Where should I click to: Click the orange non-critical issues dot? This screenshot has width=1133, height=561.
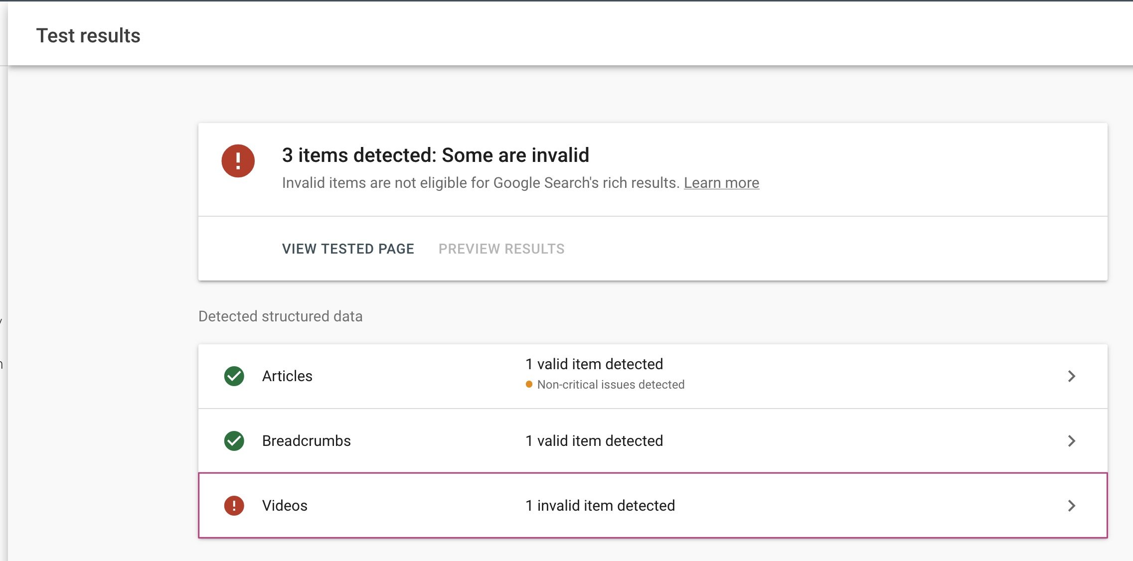pyautogui.click(x=529, y=385)
